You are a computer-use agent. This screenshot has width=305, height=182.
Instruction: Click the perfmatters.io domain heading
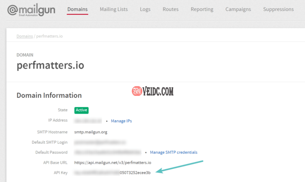click(50, 65)
